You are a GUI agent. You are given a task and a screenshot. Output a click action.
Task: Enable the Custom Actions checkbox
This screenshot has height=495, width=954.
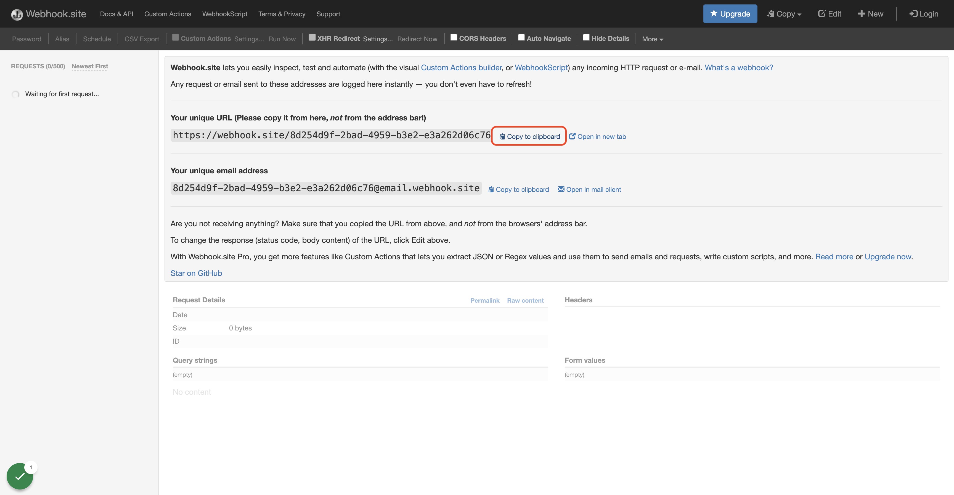pyautogui.click(x=176, y=37)
